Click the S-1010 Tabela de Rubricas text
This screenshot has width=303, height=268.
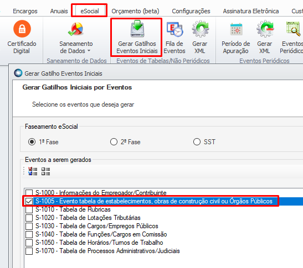73,209
